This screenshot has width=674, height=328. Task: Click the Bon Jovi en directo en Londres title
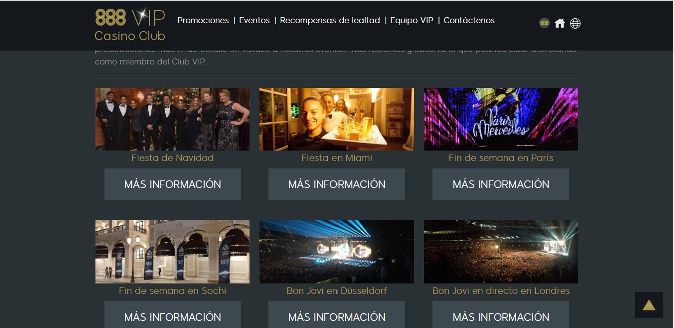point(501,291)
